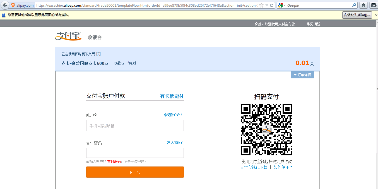Click the search magnifier icon in search box
The image size is (378, 189).
tap(354, 5)
